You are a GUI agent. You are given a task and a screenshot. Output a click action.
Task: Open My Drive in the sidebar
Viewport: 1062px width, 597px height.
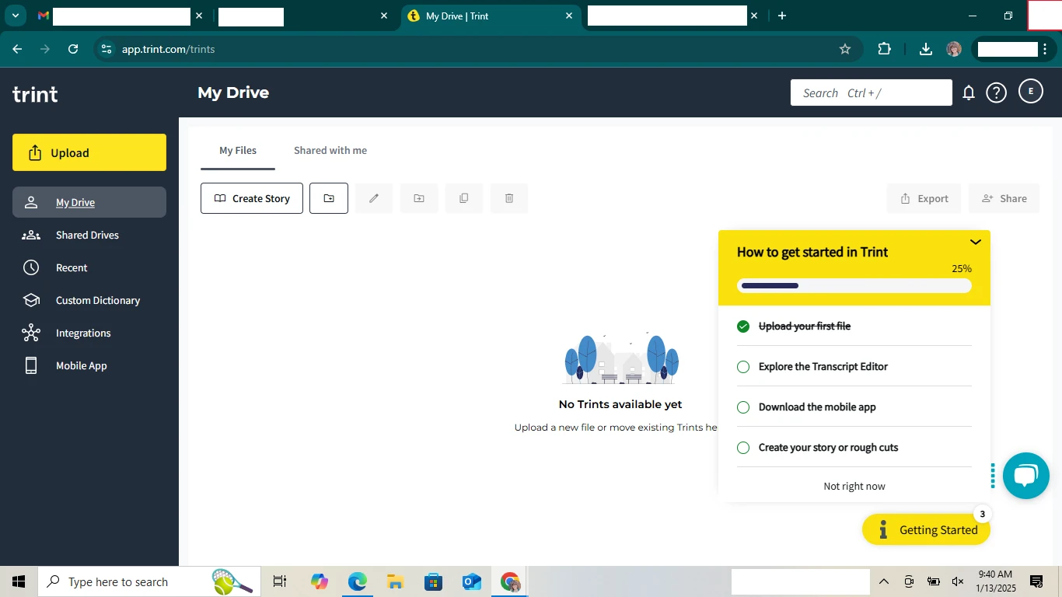coord(89,202)
